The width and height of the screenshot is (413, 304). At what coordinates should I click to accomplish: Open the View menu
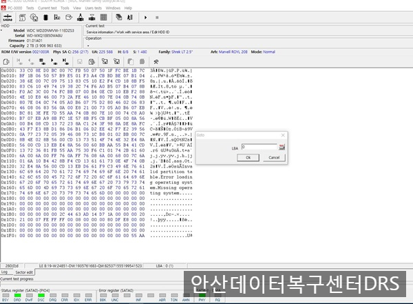point(77,8)
